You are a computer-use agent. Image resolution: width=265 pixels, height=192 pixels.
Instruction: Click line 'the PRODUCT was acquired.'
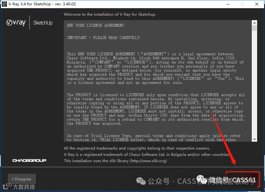94,123
